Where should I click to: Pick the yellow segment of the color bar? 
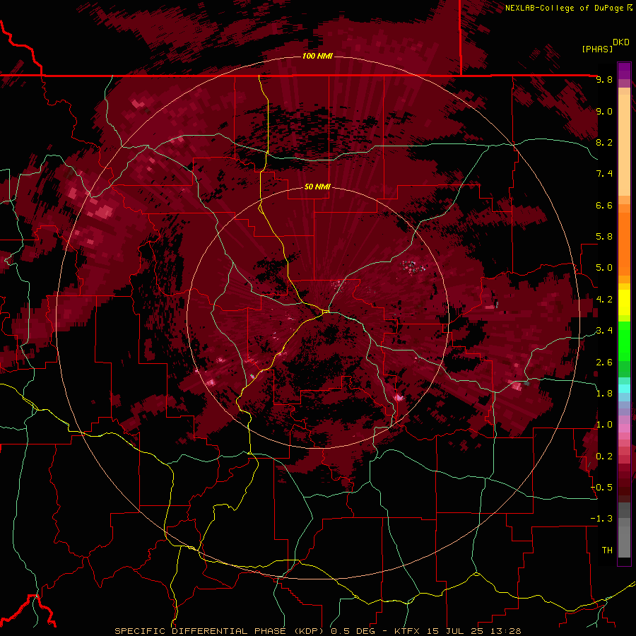coord(624,302)
